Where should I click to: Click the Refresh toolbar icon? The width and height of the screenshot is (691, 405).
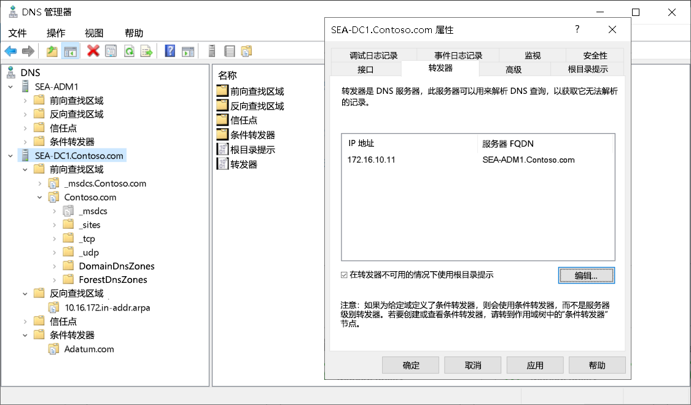(128, 51)
